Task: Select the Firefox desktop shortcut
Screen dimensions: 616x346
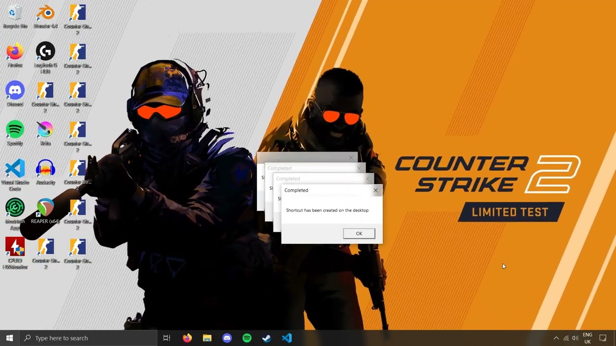Action: 15,55
